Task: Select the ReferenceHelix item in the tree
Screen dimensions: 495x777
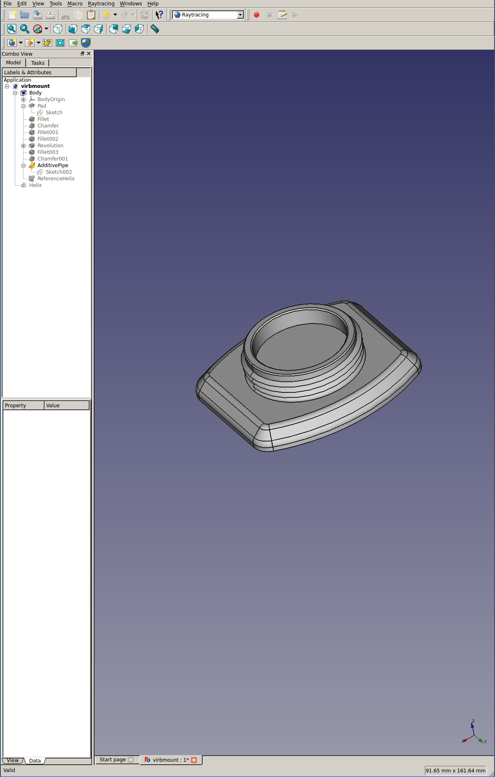Action: [x=56, y=179]
